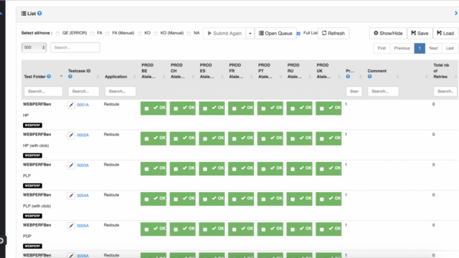Click Open Queue button
Image resolution: width=459 pixels, height=258 pixels.
[x=275, y=34]
